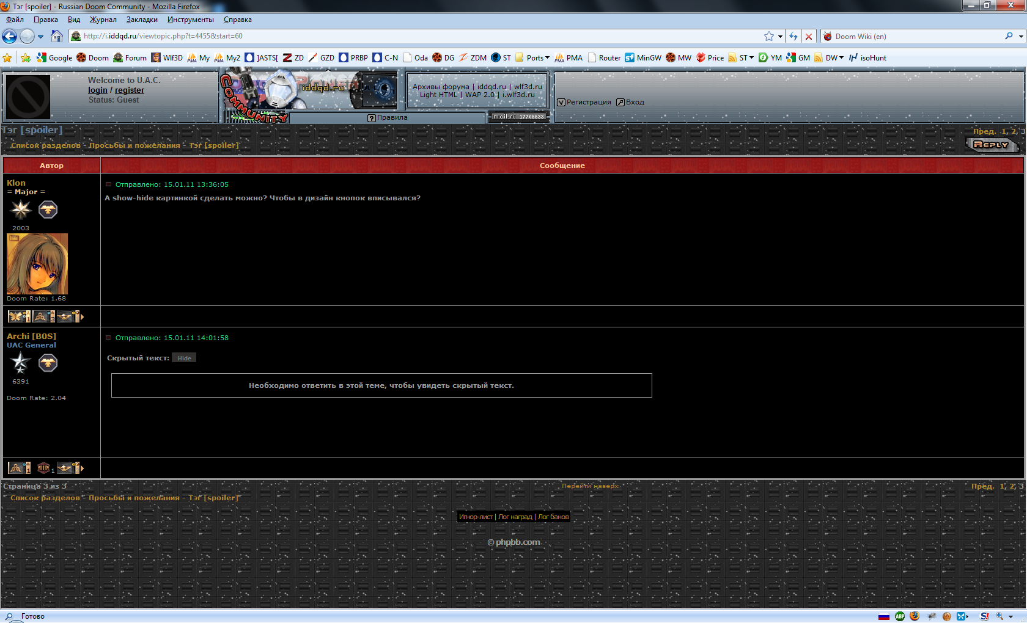Click the Reload page arrows icon

pyautogui.click(x=793, y=37)
